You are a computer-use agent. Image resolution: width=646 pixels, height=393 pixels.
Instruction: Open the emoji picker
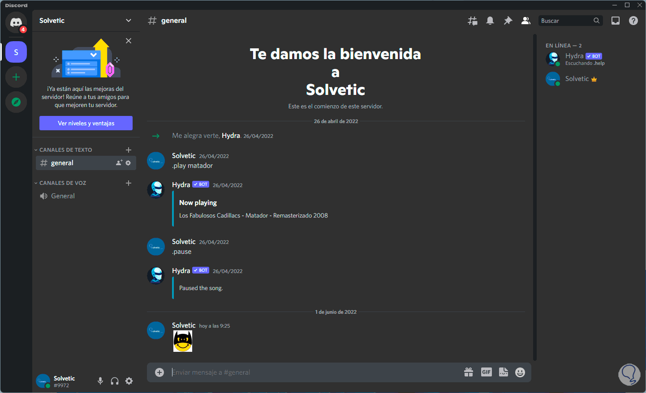point(520,372)
